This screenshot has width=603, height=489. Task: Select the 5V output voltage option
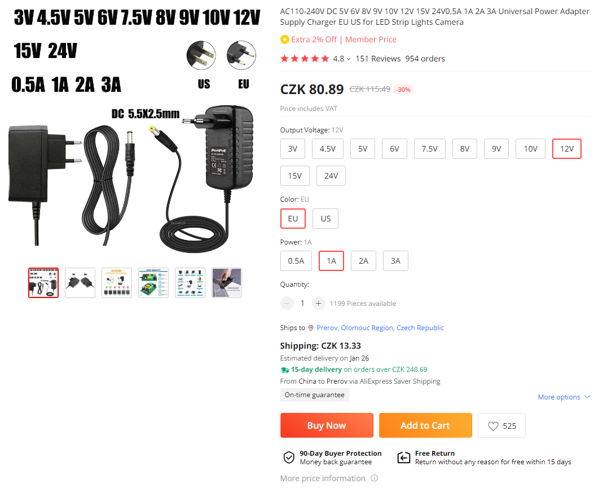click(x=363, y=149)
